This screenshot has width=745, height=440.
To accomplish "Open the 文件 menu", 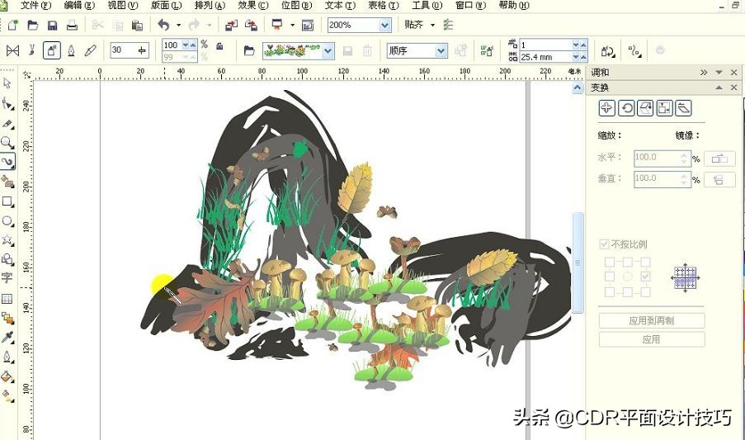I will pos(36,5).
